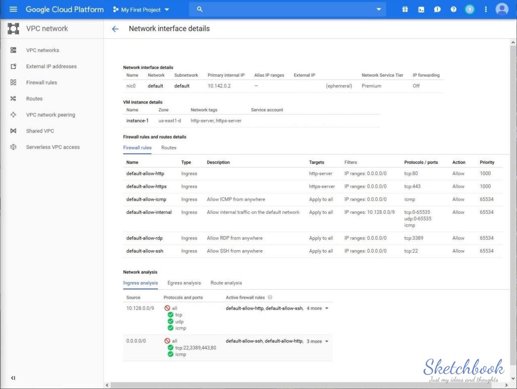Click the horizontal scrollbar right arrow

pyautogui.click(x=506, y=385)
